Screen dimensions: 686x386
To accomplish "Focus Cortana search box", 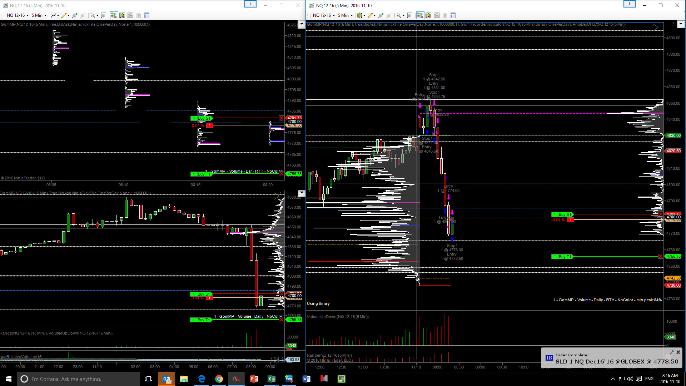I will point(79,379).
